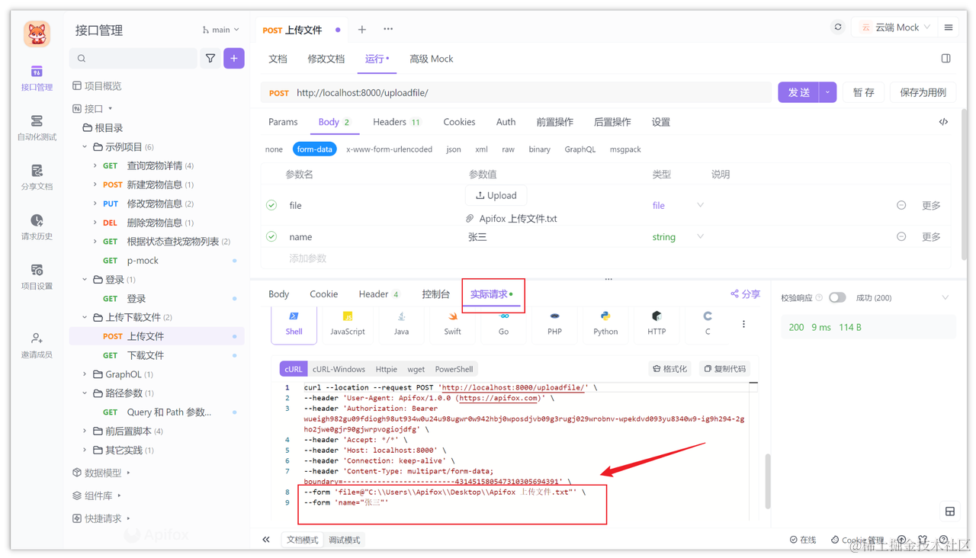Select Python code generation

point(605,323)
